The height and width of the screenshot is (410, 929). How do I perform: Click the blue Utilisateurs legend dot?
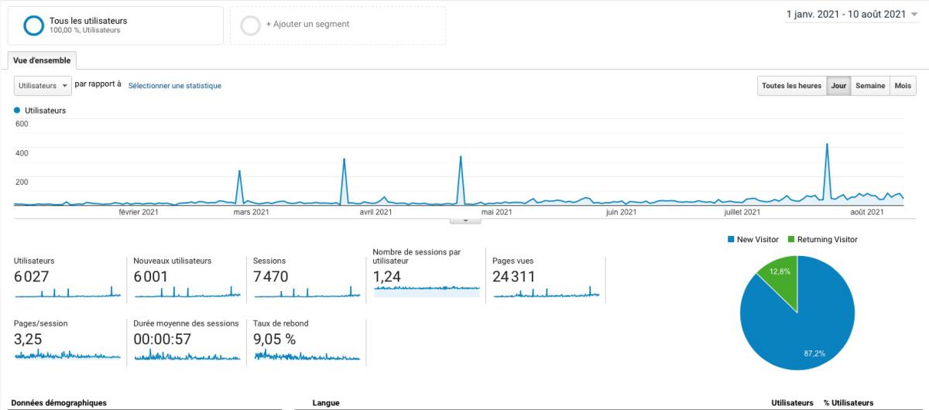(17, 111)
